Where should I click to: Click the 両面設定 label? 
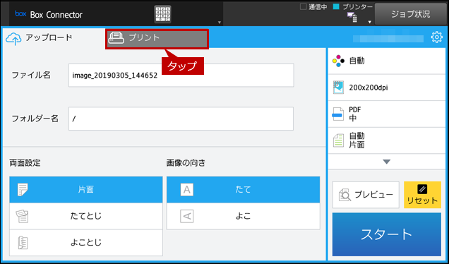click(x=25, y=163)
